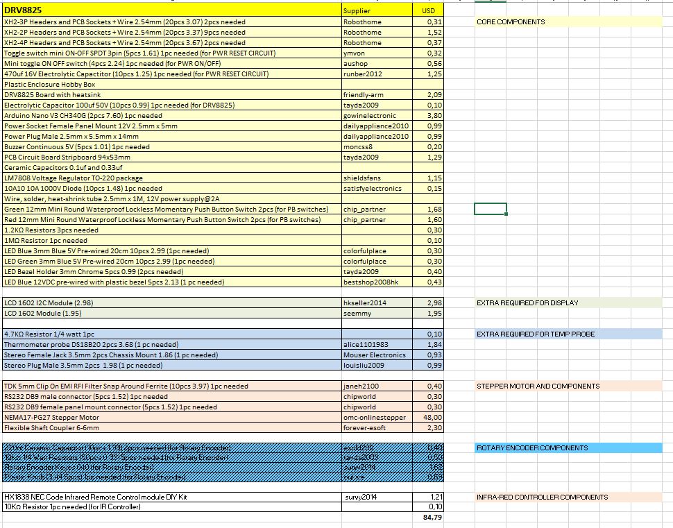Select the 1MΩ Resistor 1pc needed cell
The height and width of the screenshot is (528, 673).
point(172,240)
